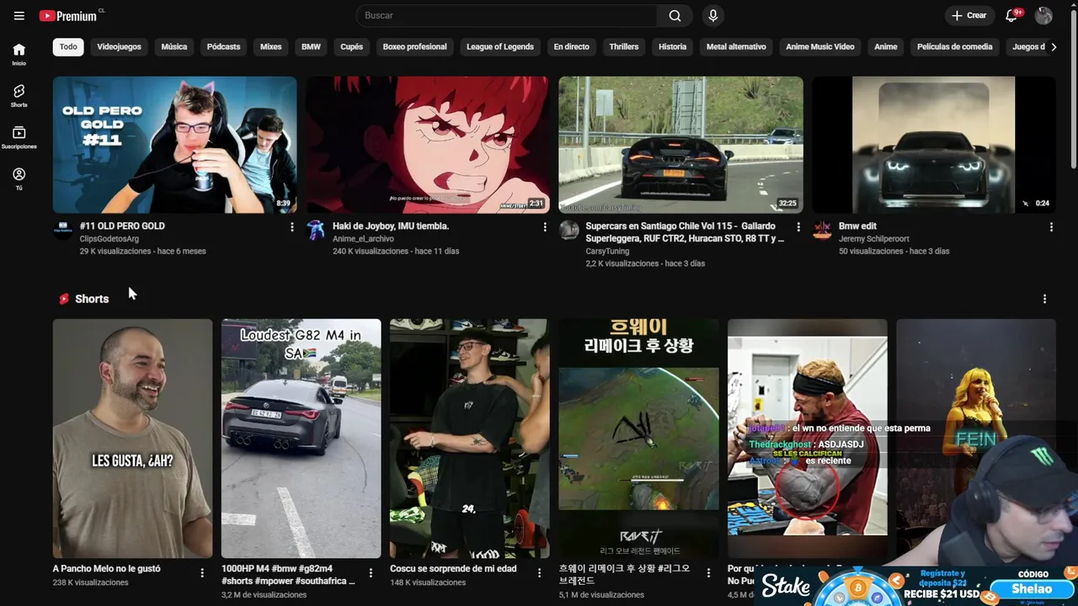Open the A Pancho Melo short thumbnail
This screenshot has width=1078, height=606.
[132, 438]
